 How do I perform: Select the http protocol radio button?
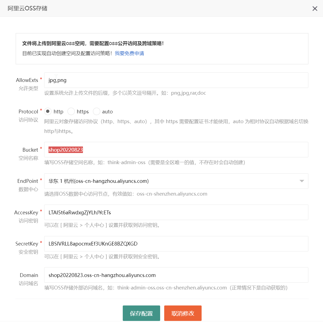[48, 111]
